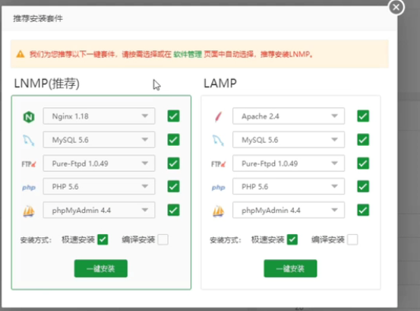
Task: Click the php logo icon in LAMP
Action: tap(219, 187)
